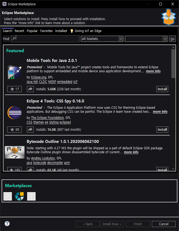The height and width of the screenshot is (231, 179).
Task: Click the Bytecode Outline title text
Action: point(63,142)
